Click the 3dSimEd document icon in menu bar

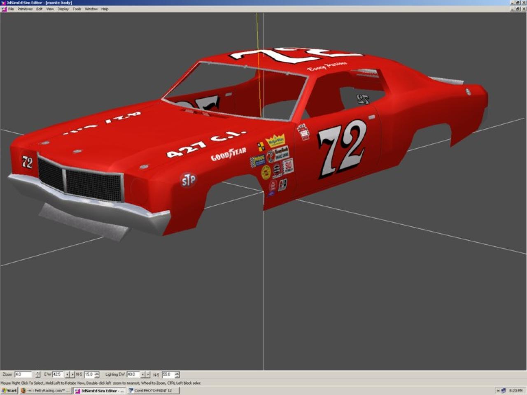(x=4, y=9)
